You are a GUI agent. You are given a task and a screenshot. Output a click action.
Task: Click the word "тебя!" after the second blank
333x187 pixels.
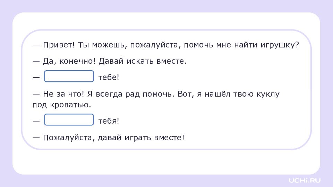pyautogui.click(x=109, y=121)
